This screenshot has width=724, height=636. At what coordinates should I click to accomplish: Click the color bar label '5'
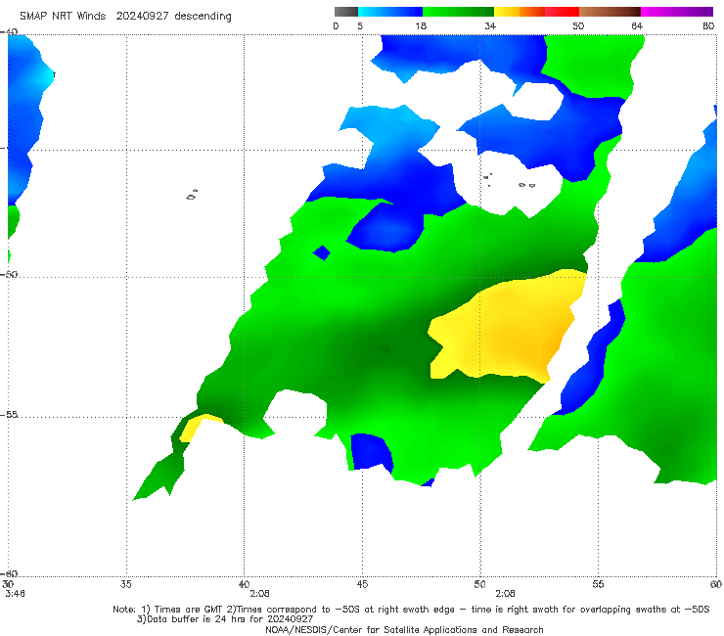point(360,26)
